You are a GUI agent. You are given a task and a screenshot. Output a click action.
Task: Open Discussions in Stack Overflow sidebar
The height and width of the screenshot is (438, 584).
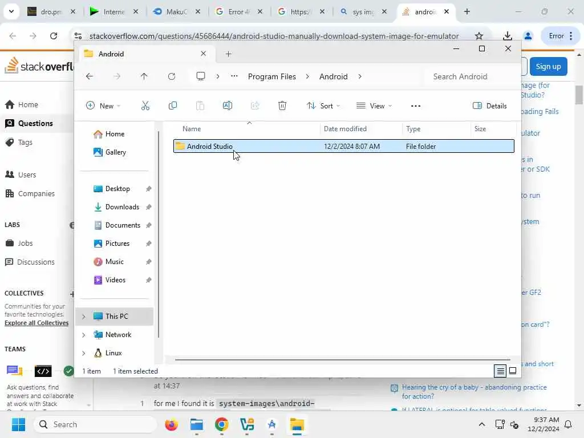[35, 262]
